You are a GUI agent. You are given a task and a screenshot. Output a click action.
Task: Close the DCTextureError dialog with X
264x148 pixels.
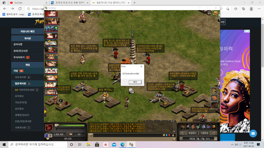(x=141, y=66)
